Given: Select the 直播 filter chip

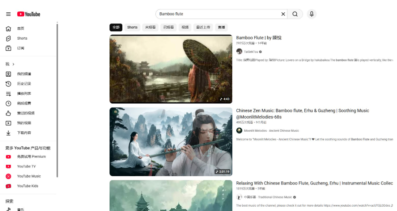Looking at the screenshot, I should 221,27.
